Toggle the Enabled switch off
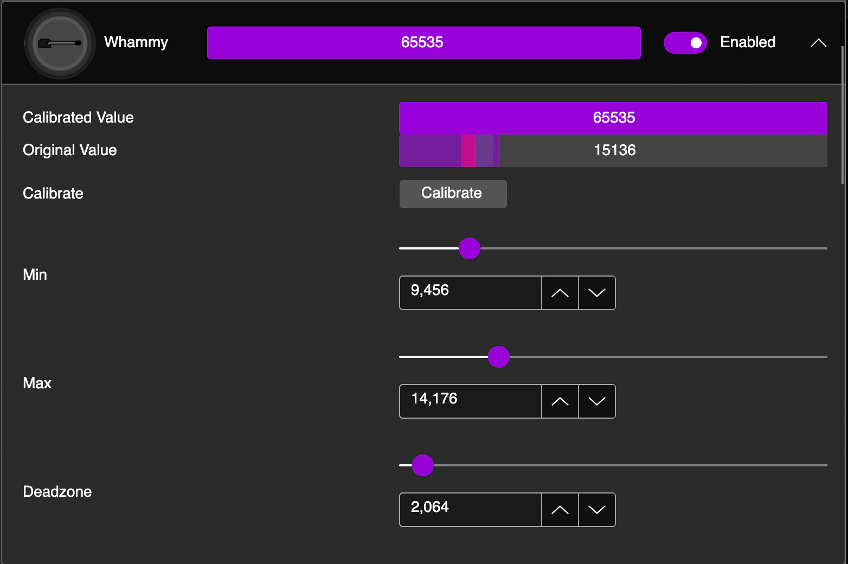The image size is (848, 564). click(x=685, y=43)
